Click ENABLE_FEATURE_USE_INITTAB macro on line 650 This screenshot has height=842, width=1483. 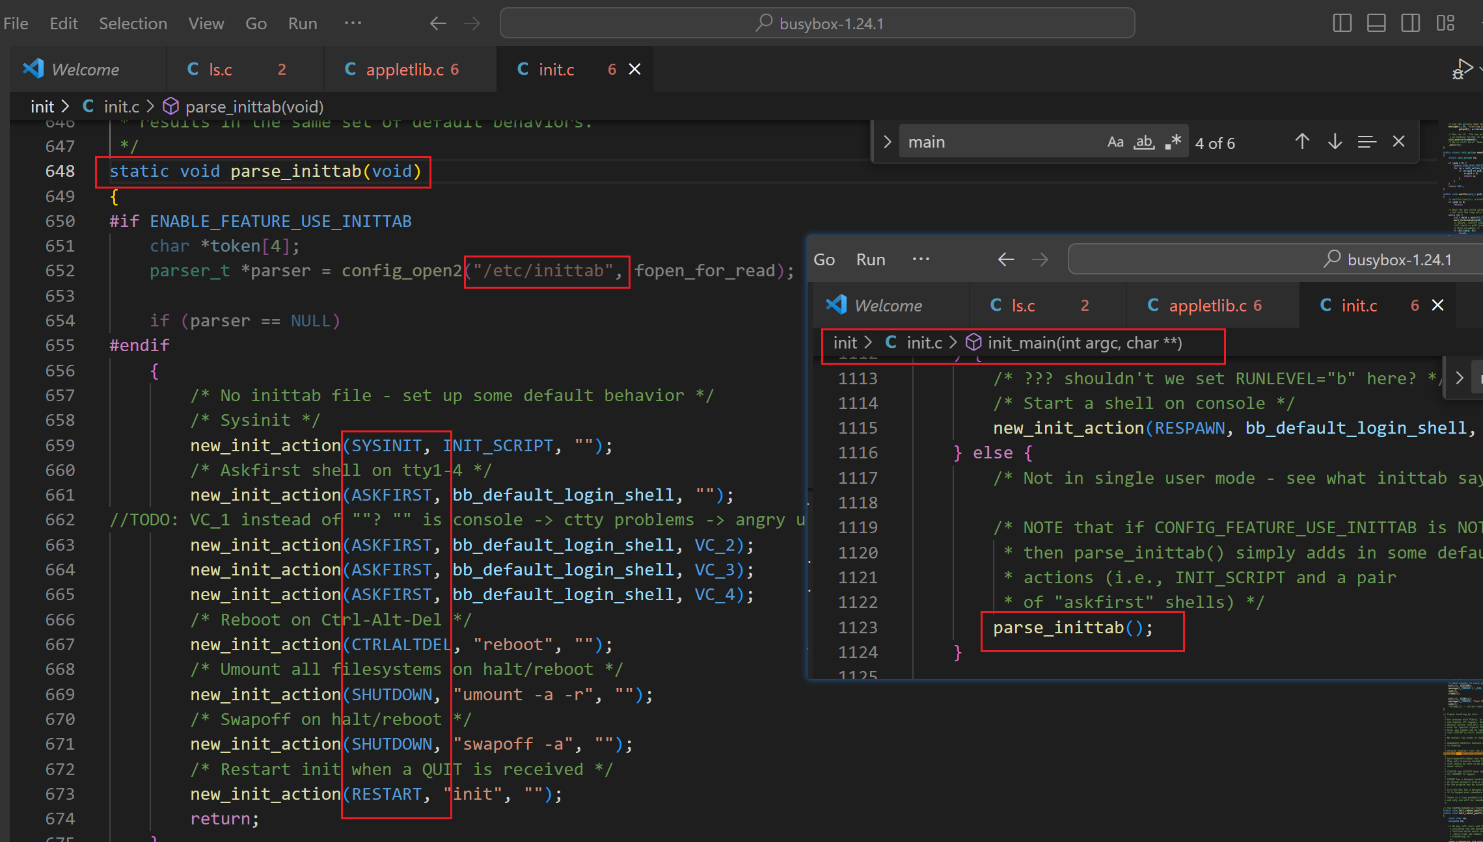pos(280,221)
